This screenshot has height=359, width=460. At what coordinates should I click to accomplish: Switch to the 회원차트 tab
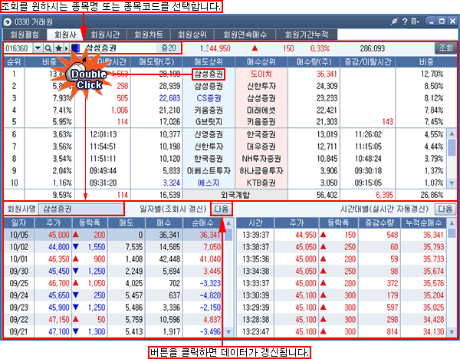pyautogui.click(x=149, y=35)
